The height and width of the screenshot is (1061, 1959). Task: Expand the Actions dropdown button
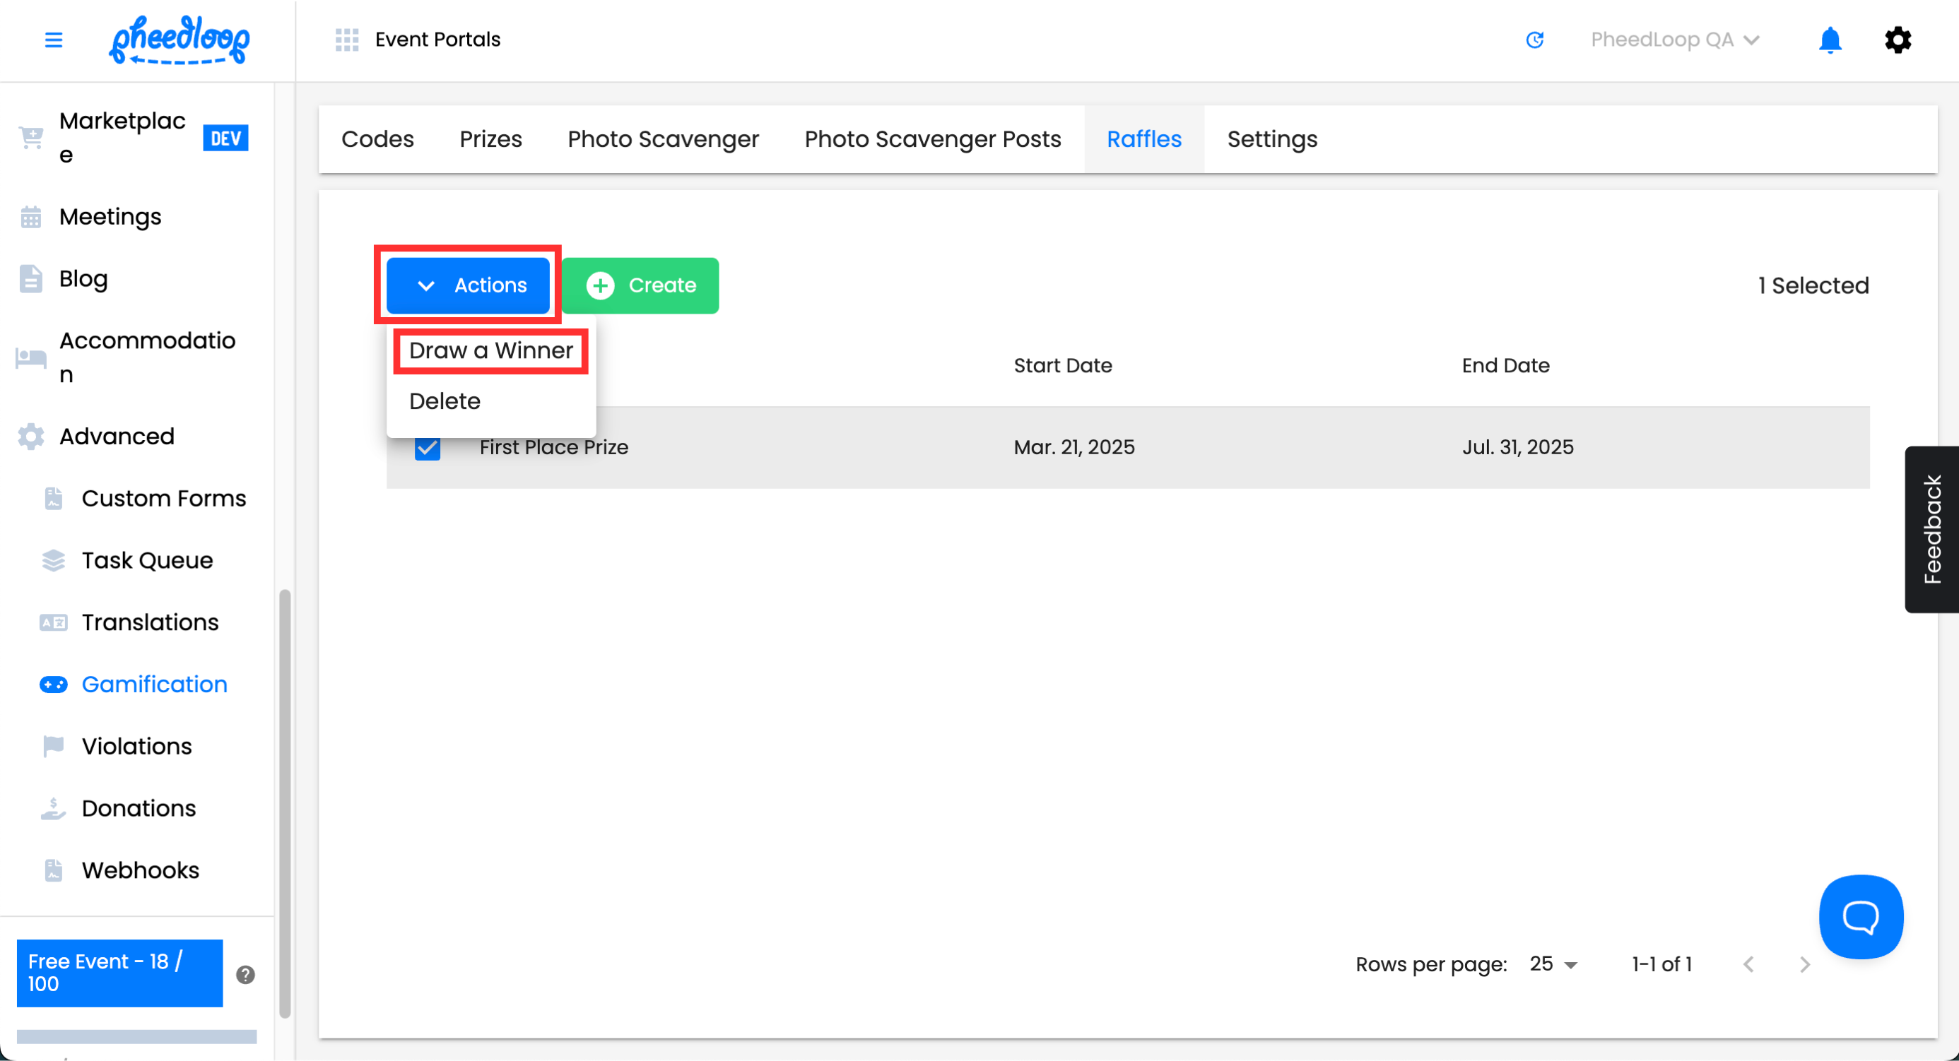coord(468,286)
